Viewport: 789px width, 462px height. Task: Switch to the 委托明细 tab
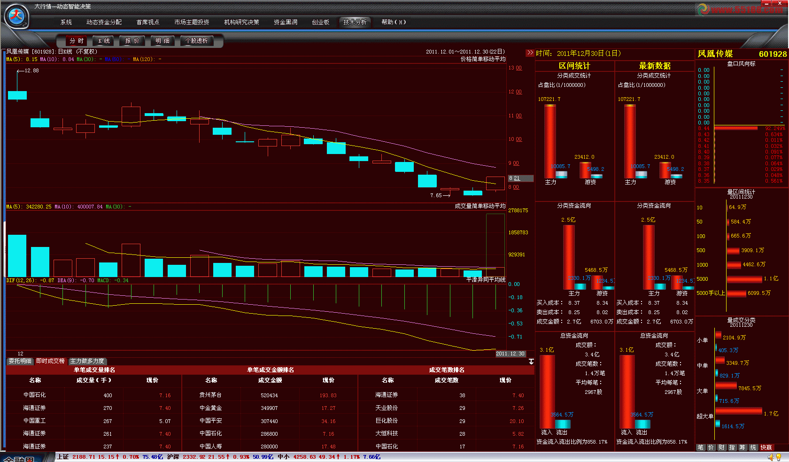click(20, 361)
